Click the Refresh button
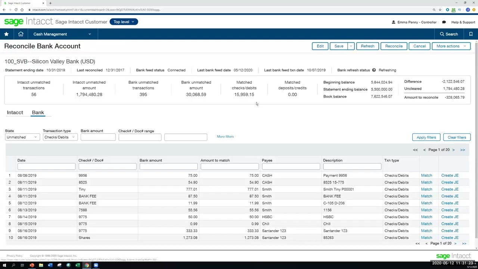Image resolution: width=478 pixels, height=269 pixels. 367,46
